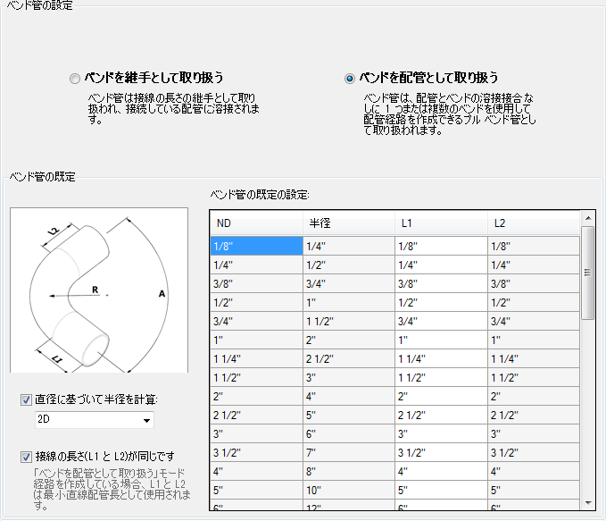606x521 pixels.
Task: Select the ND cell 3"
Action: [257, 434]
